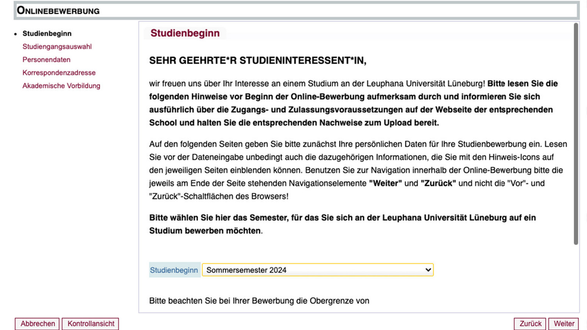Screen dimensions: 587x330
Task: Click the red Studienbeginn panel heading
Action: click(x=185, y=33)
